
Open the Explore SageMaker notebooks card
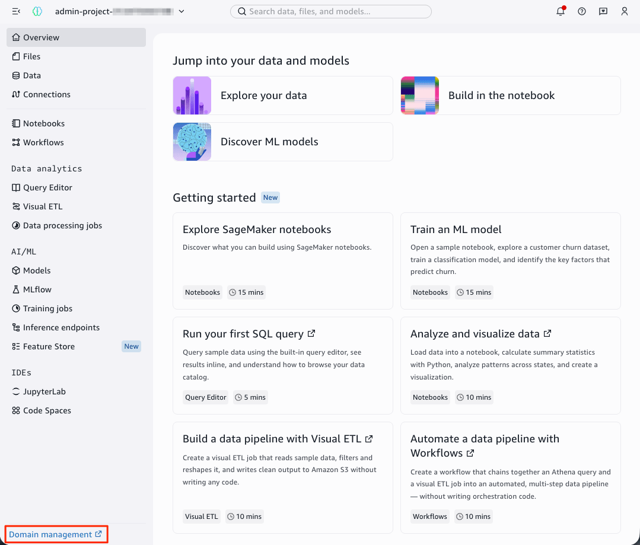(x=283, y=261)
